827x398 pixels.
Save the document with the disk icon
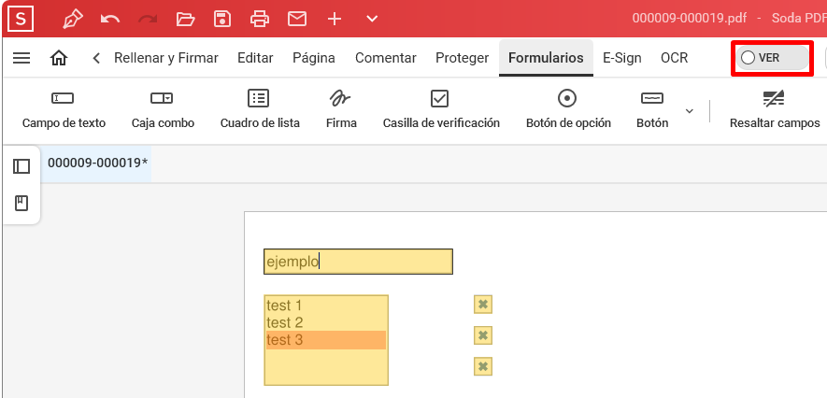coord(222,19)
